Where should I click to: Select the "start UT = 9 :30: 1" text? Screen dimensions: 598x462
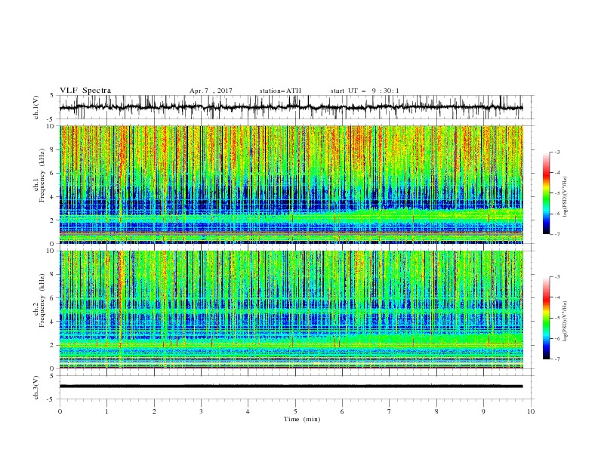[x=365, y=91]
